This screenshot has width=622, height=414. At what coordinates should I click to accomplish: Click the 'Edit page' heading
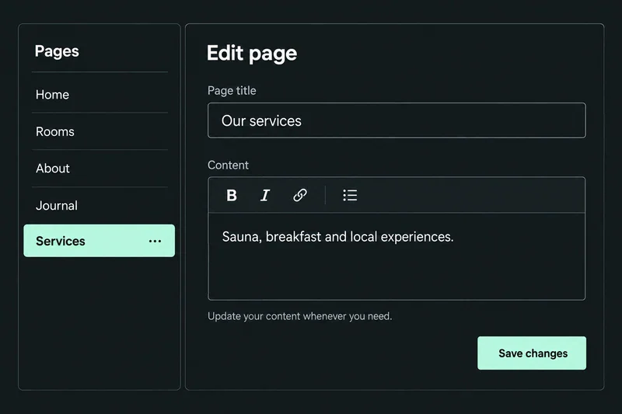coord(252,53)
